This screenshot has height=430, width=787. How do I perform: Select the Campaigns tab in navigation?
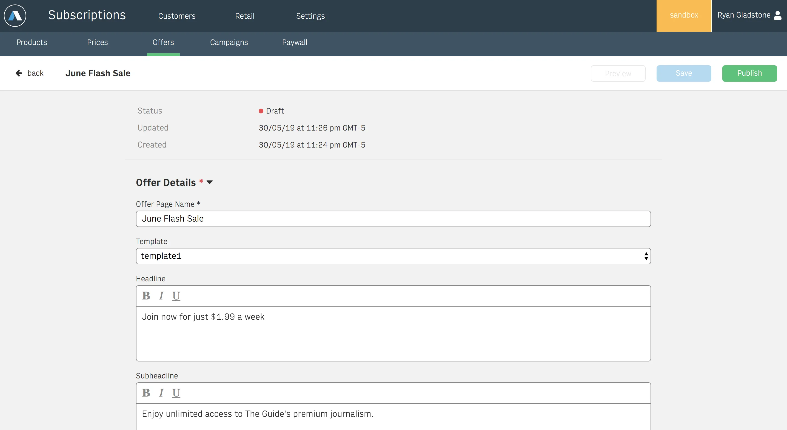pyautogui.click(x=229, y=42)
